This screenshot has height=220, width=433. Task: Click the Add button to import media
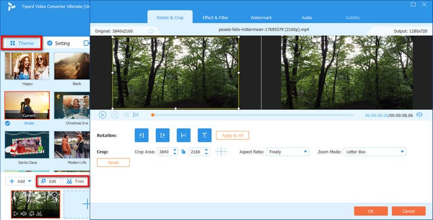pos(17,181)
